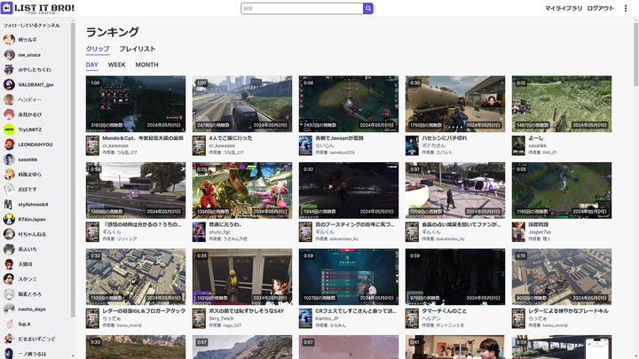Open RTAinJapan channel avatar
The height and width of the screenshot is (359, 639).
[9, 220]
